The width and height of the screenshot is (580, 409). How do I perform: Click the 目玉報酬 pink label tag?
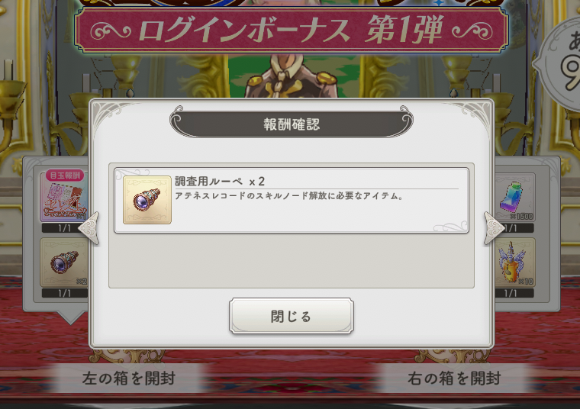[x=65, y=176]
